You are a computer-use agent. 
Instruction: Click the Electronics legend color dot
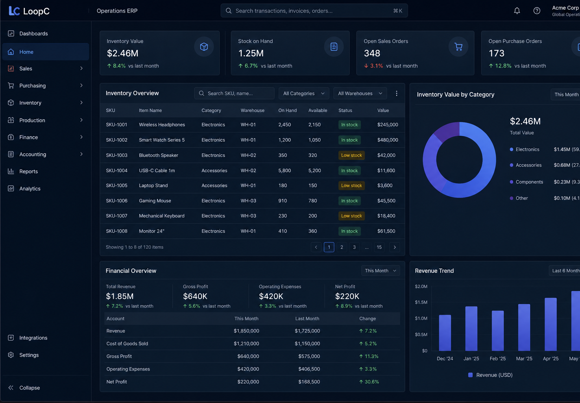pos(512,150)
